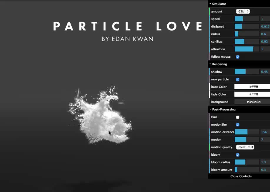Viewport: 270px width, 192px height.
Task: Change the motion slider bar
Action: [x=247, y=140]
